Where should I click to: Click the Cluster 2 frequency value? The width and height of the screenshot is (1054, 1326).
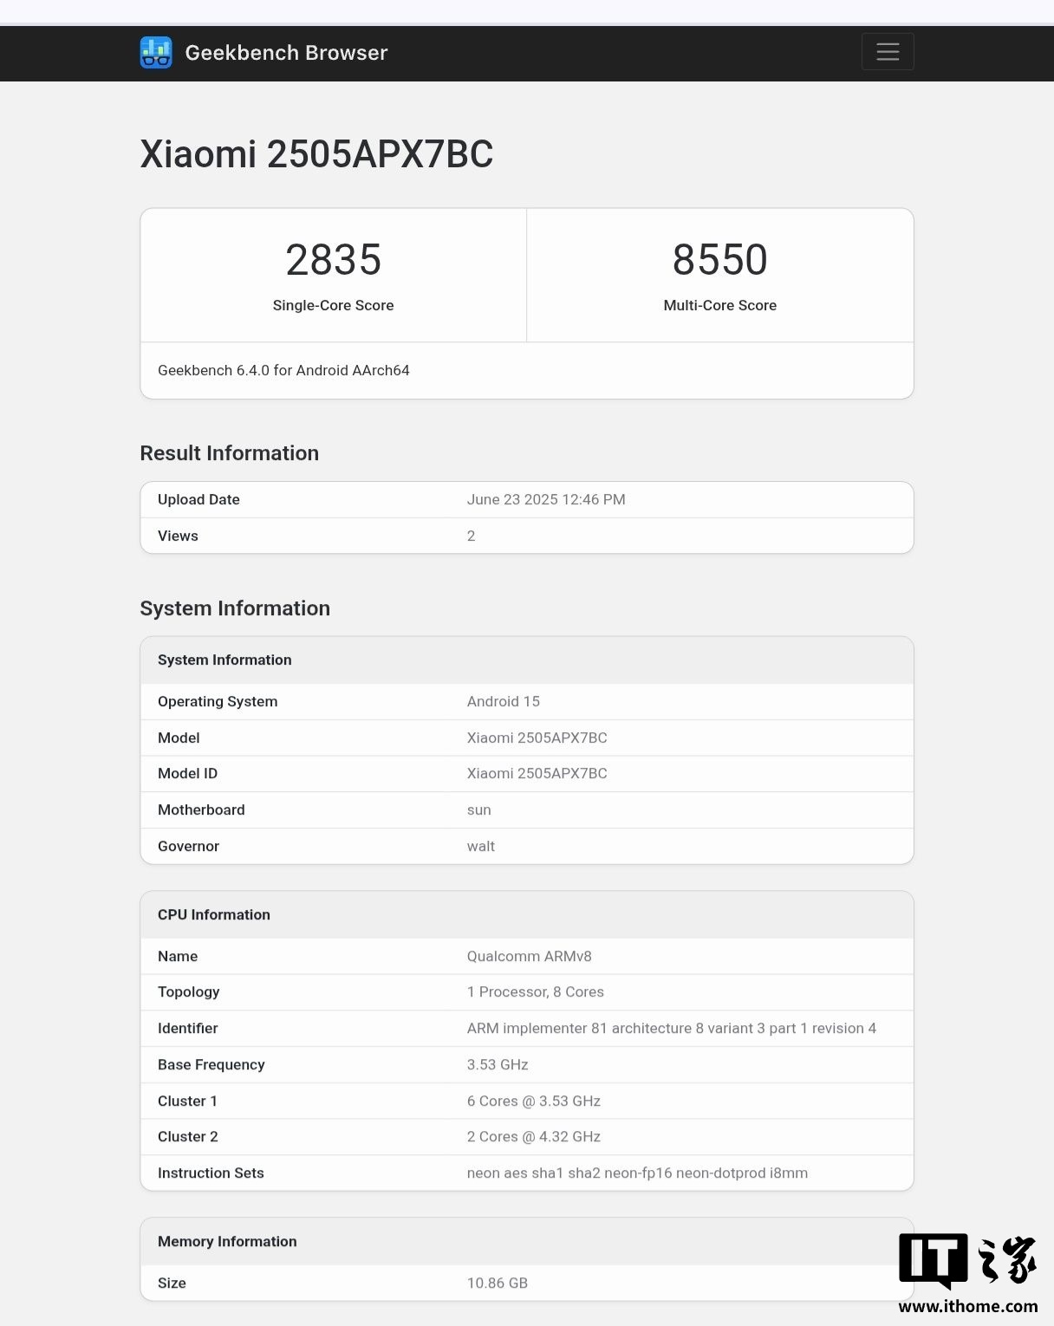coord(533,1136)
